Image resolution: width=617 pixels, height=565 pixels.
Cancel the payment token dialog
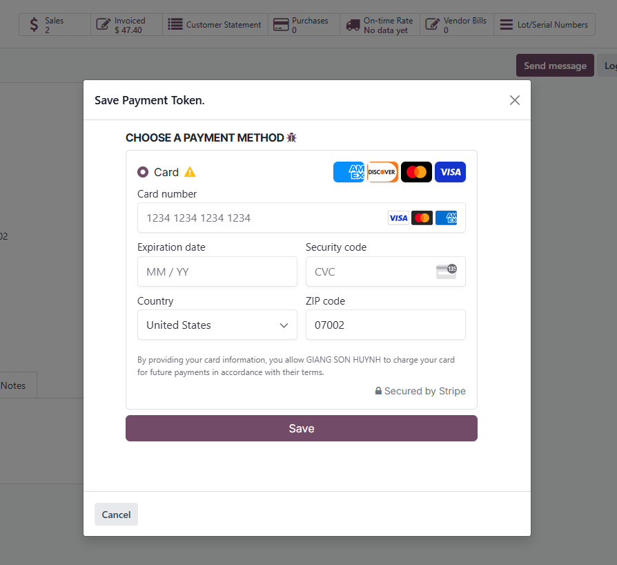click(x=116, y=514)
